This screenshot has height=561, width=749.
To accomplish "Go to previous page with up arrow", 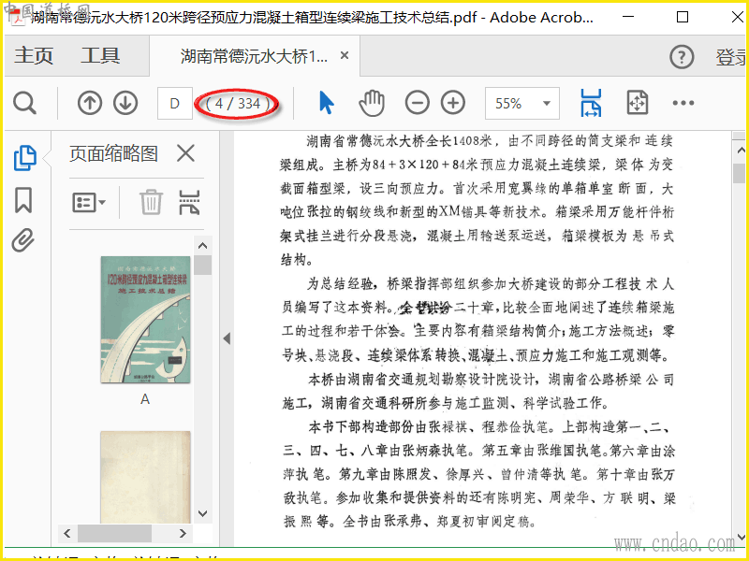I will pos(90,103).
